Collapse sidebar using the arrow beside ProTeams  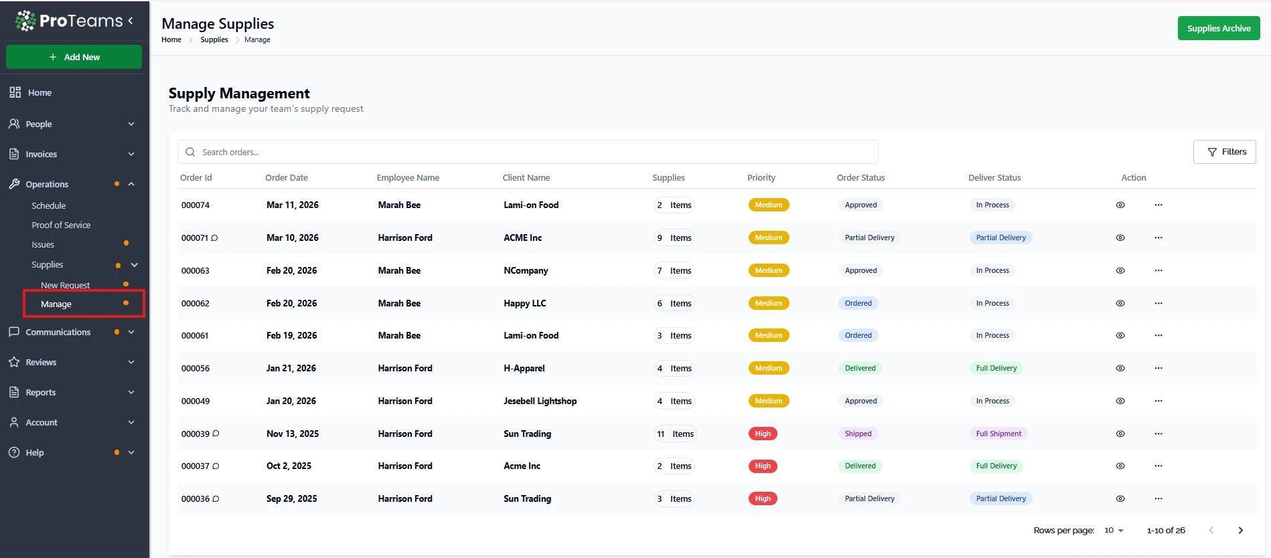click(131, 21)
